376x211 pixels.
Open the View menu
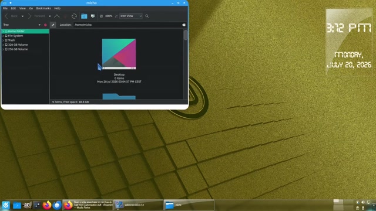click(22, 8)
